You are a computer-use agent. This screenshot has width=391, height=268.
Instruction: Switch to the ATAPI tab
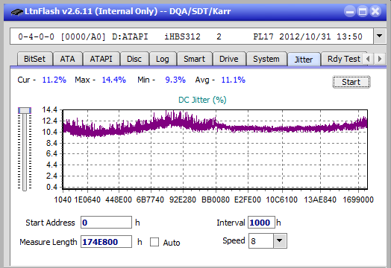101,59
